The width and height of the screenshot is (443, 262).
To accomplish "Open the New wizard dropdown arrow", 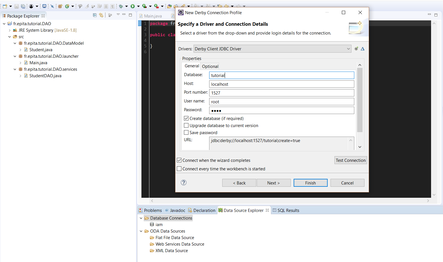I will pyautogui.click(x=10, y=6).
